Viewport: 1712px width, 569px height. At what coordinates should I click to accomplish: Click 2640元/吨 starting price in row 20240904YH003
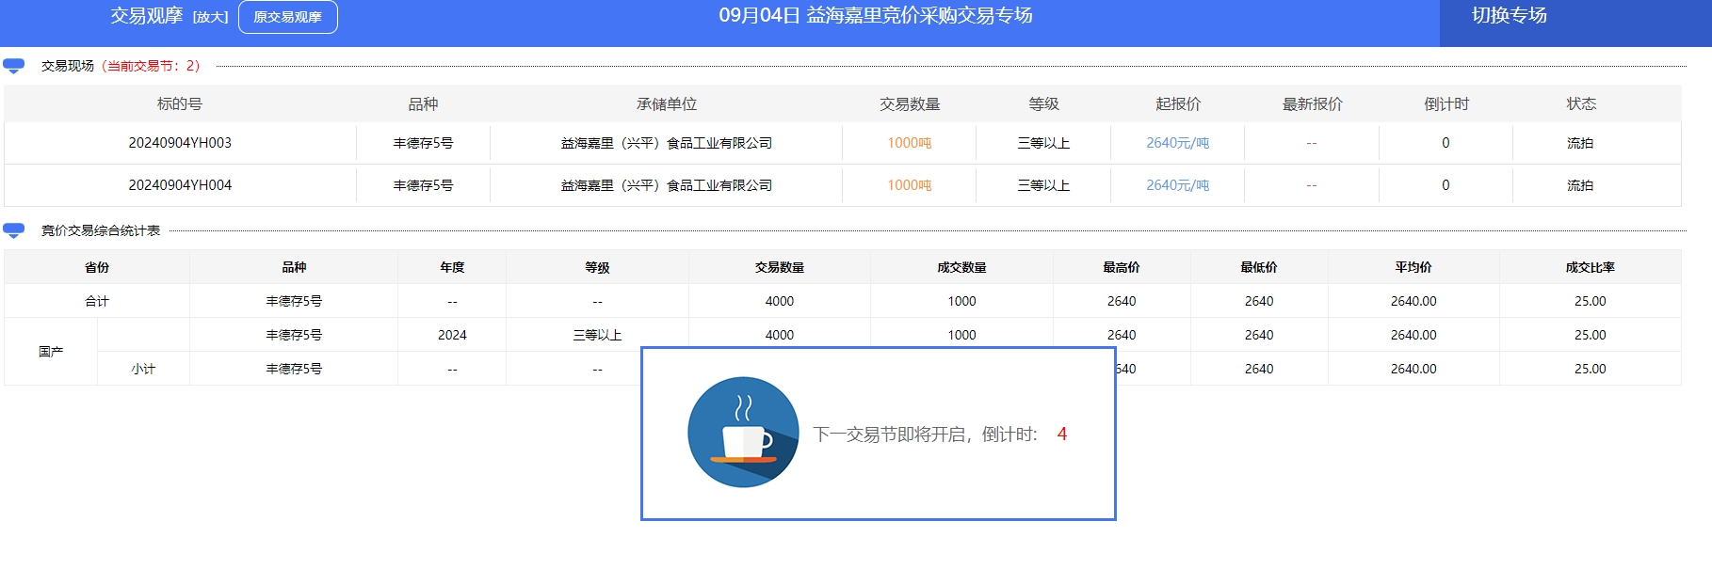(x=1178, y=143)
